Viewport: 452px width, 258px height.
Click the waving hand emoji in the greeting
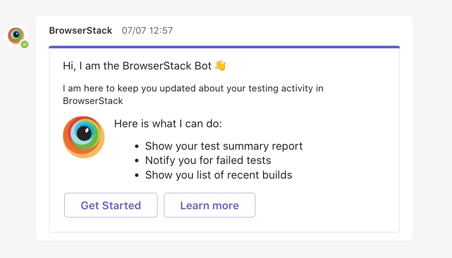(220, 66)
